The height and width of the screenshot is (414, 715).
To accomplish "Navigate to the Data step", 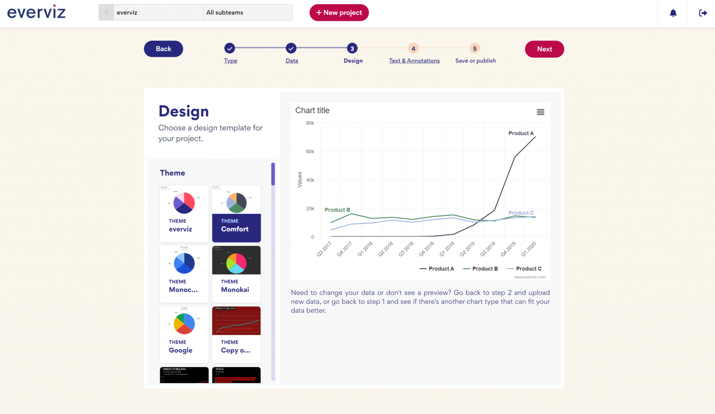I will 291,61.
